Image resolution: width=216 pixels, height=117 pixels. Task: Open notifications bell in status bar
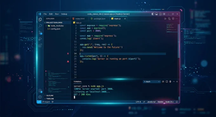click(x=177, y=102)
